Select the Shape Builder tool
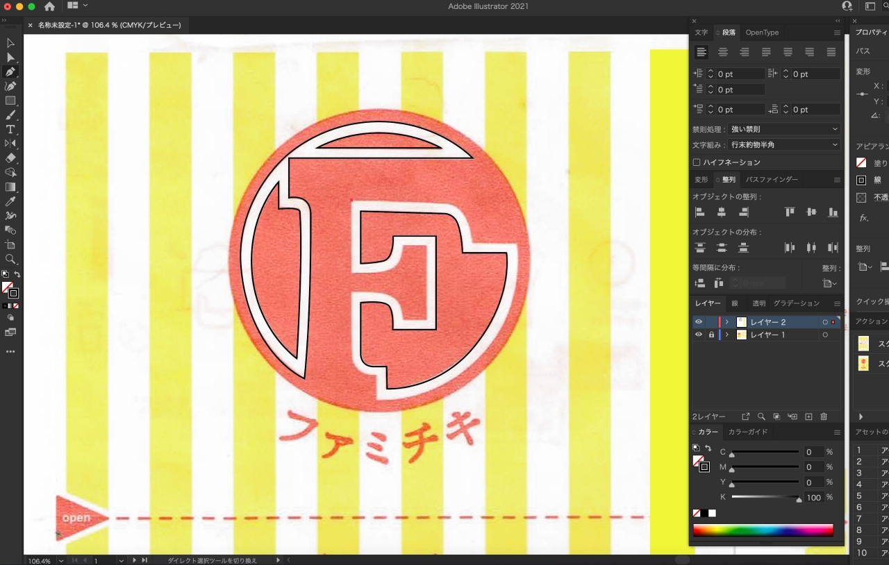Screen dimensions: 889x565 coord(10,173)
